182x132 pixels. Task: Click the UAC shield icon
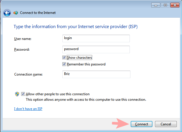[17, 94]
